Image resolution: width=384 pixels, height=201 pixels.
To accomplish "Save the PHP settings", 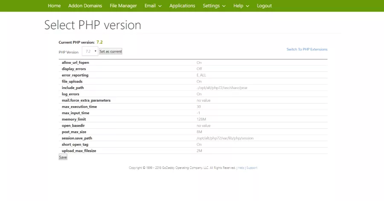I will 63,157.
